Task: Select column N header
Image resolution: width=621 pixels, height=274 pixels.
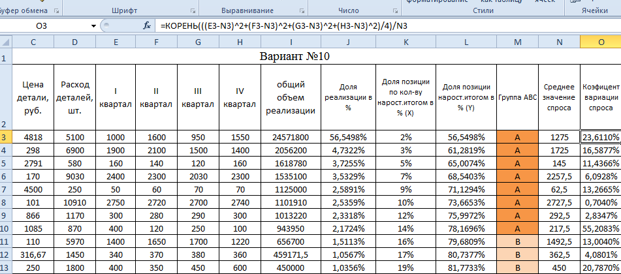Action: [x=559, y=42]
